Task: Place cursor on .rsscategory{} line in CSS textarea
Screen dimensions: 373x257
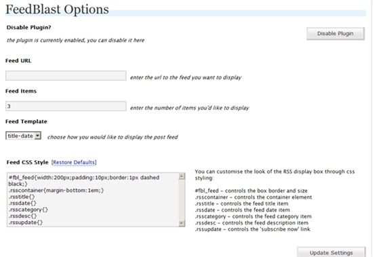Action: (28, 210)
